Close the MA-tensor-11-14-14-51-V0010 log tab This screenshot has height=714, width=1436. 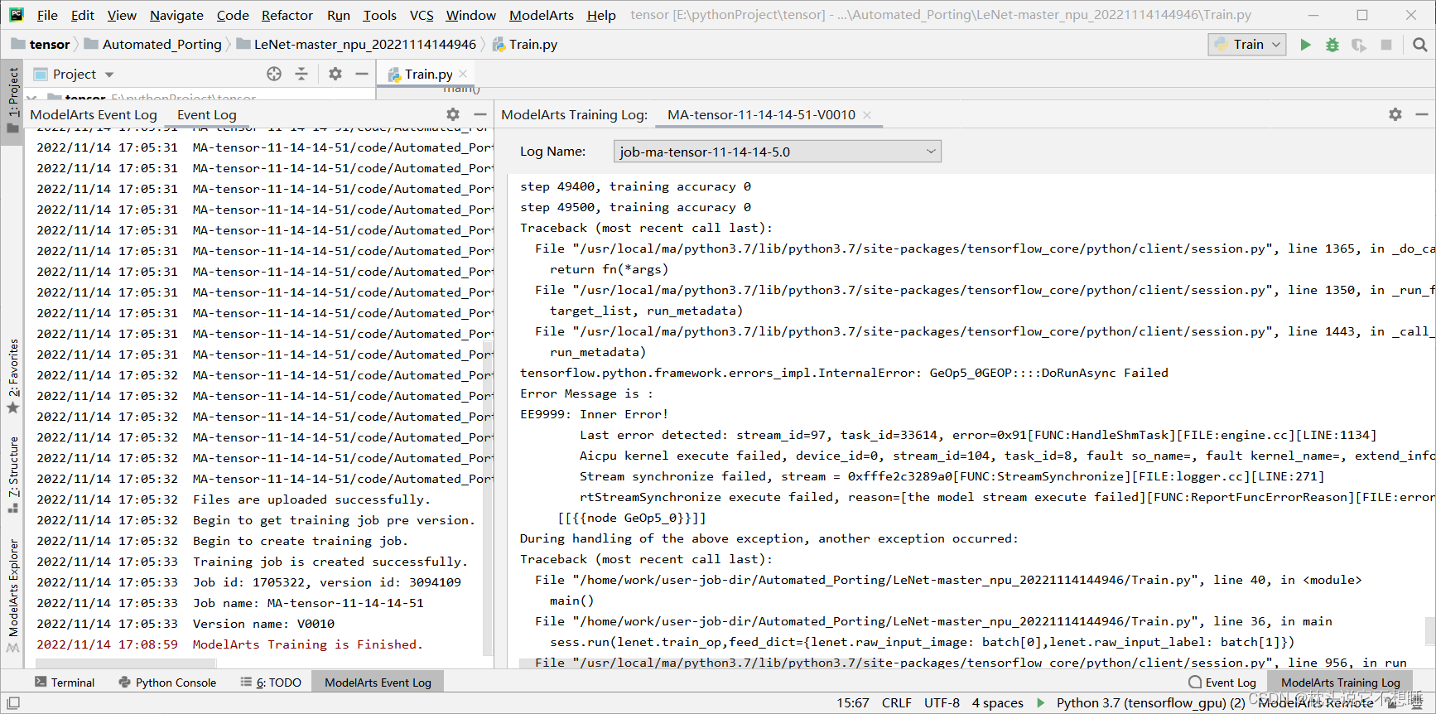tap(867, 115)
